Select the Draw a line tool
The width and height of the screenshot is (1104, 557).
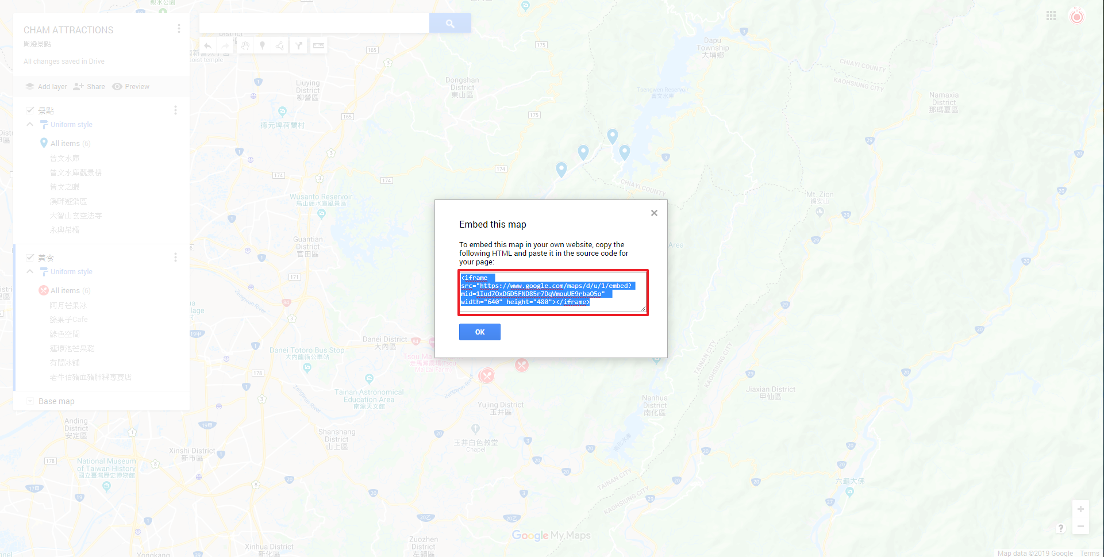pos(280,45)
